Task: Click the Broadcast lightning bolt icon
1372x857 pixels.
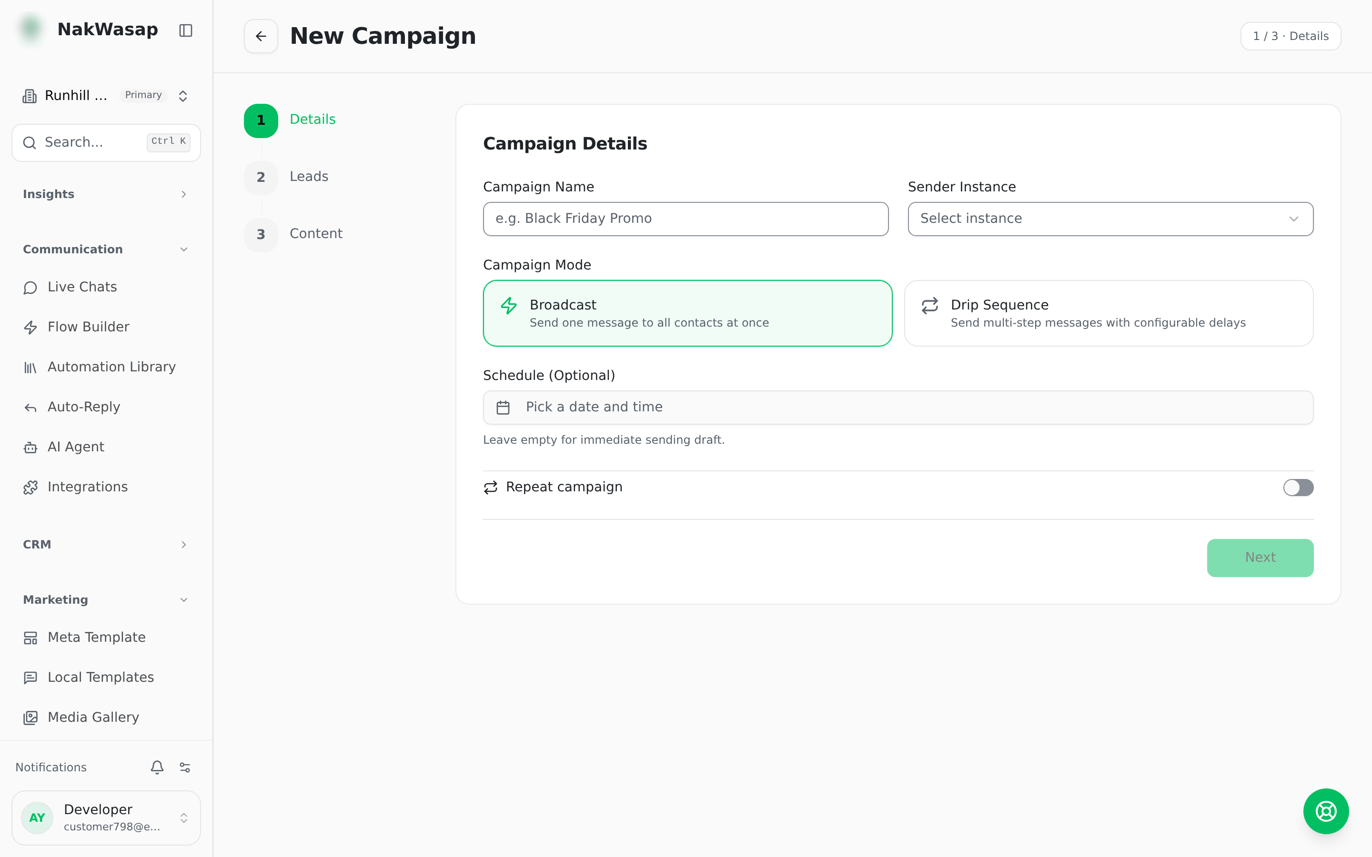Action: coord(509,306)
